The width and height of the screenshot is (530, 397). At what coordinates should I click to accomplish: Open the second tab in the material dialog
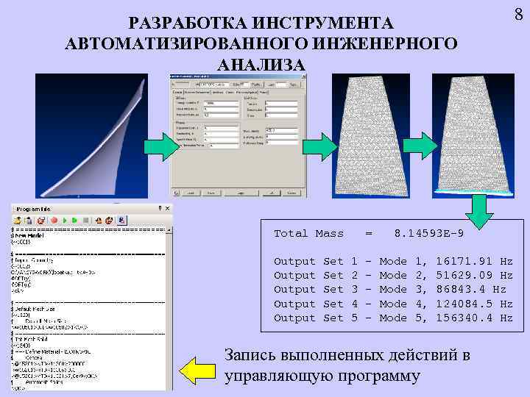197,92
